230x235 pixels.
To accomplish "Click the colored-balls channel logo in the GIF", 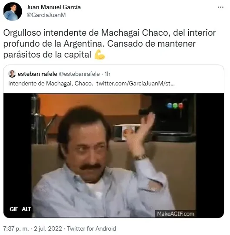I will pyautogui.click(x=175, y=106).
